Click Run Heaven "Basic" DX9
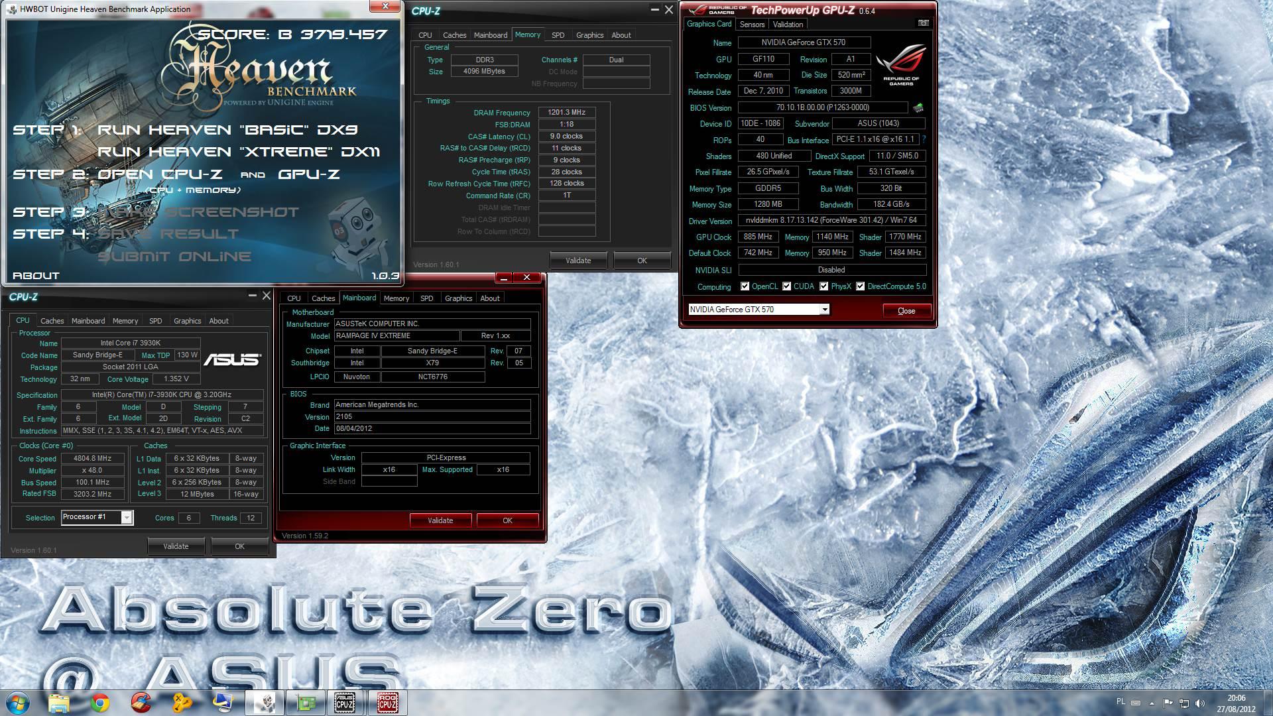Screen dimensions: 1273x716 pos(227,130)
